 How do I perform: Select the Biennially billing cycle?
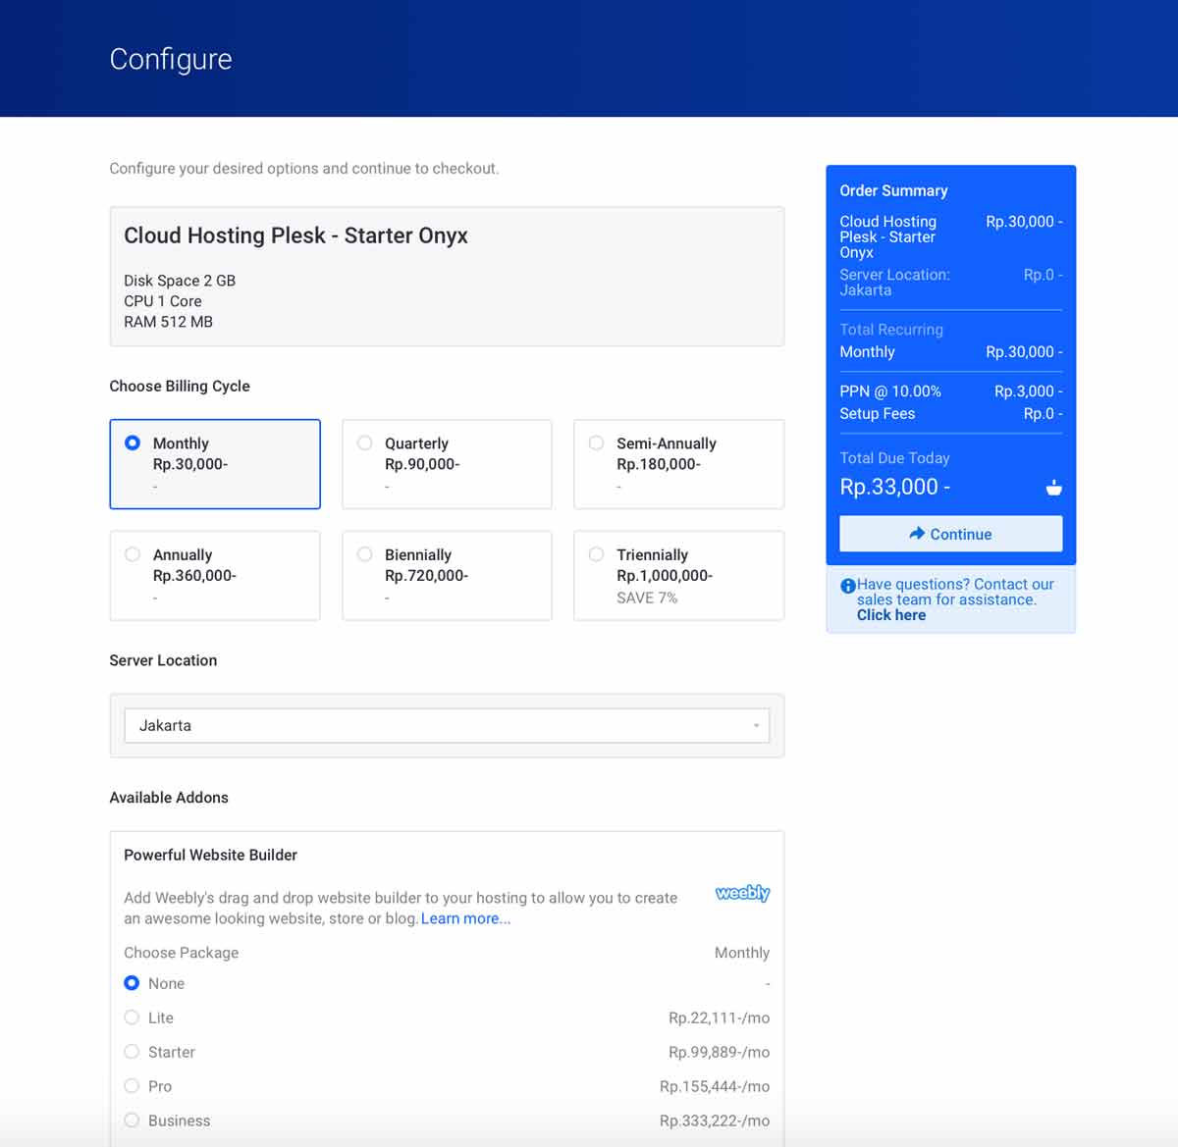(364, 553)
